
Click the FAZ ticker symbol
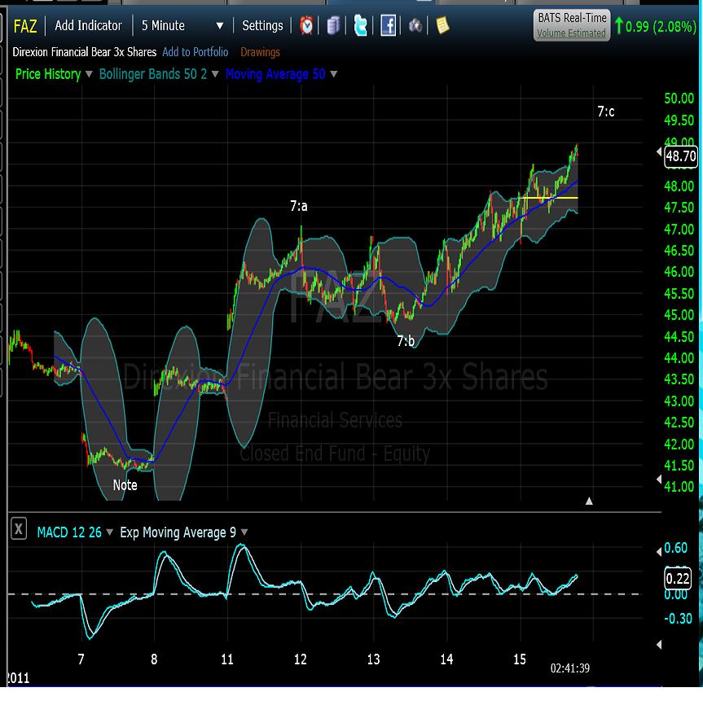[25, 26]
